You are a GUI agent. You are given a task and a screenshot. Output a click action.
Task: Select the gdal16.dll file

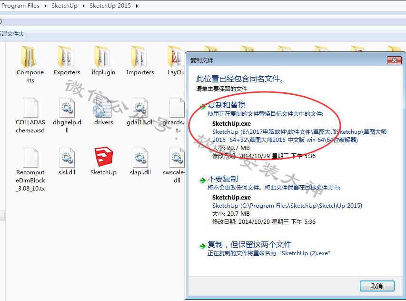tap(140, 111)
